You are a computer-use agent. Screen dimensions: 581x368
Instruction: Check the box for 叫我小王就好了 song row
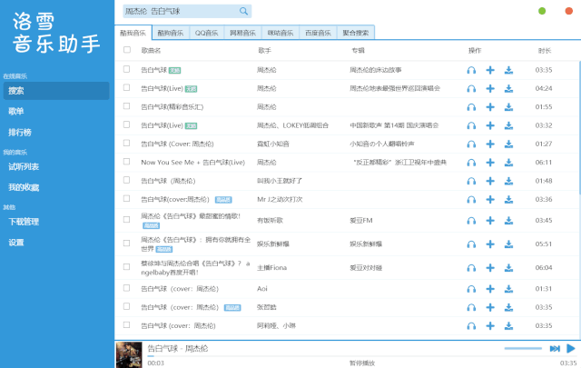(127, 181)
